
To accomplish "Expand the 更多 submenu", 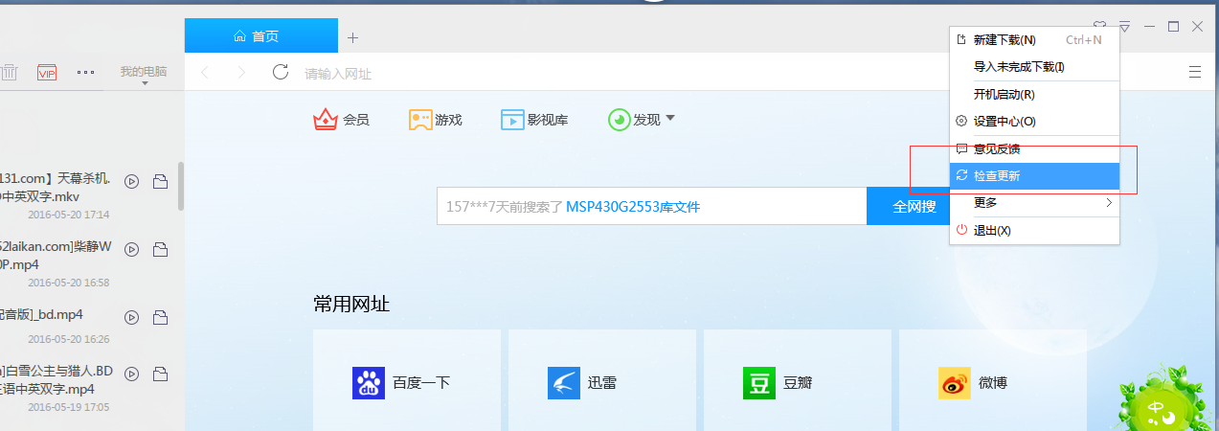I will tap(1034, 203).
